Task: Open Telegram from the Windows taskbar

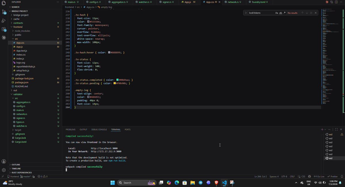Action: tap(200, 183)
